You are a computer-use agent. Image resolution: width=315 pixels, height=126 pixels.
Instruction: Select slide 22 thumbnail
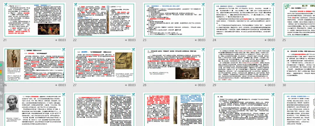[104, 20]
